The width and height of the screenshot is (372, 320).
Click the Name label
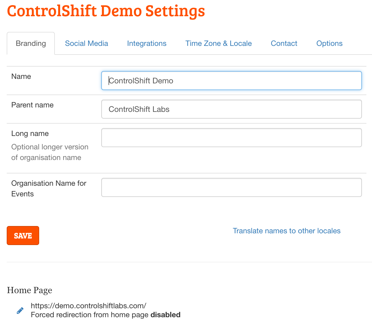(x=21, y=76)
